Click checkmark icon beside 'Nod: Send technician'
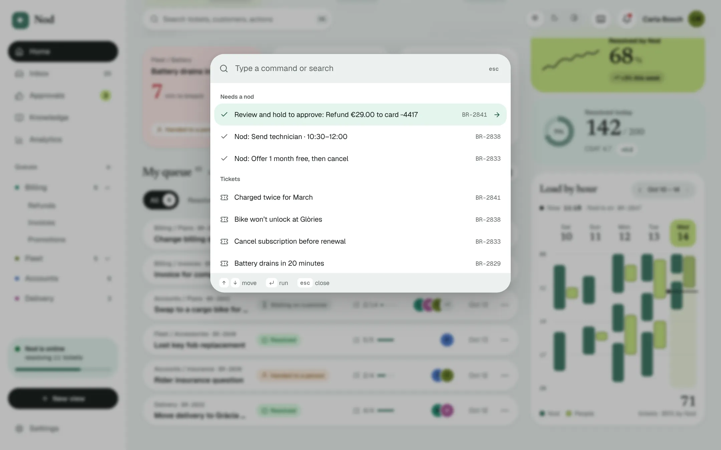 224,137
